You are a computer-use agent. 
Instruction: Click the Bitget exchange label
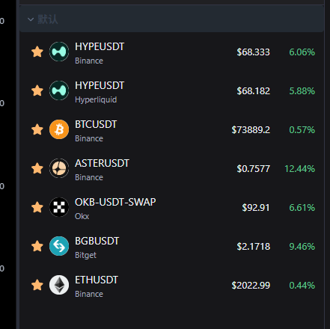tap(85, 255)
